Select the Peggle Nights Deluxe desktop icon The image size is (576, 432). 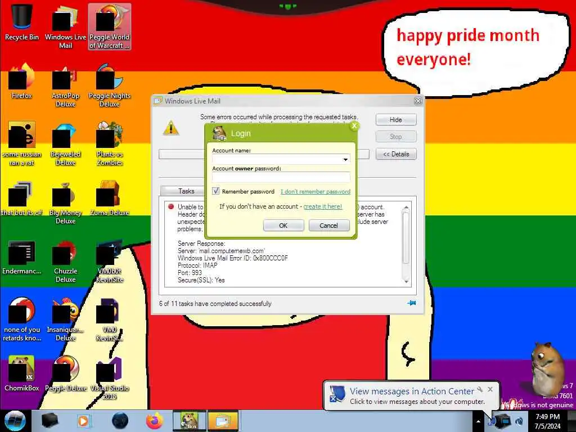pyautogui.click(x=110, y=85)
